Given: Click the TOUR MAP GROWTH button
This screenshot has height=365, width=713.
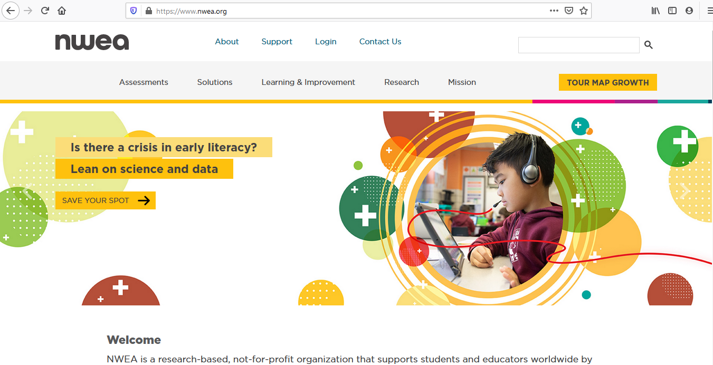Looking at the screenshot, I should [x=607, y=82].
